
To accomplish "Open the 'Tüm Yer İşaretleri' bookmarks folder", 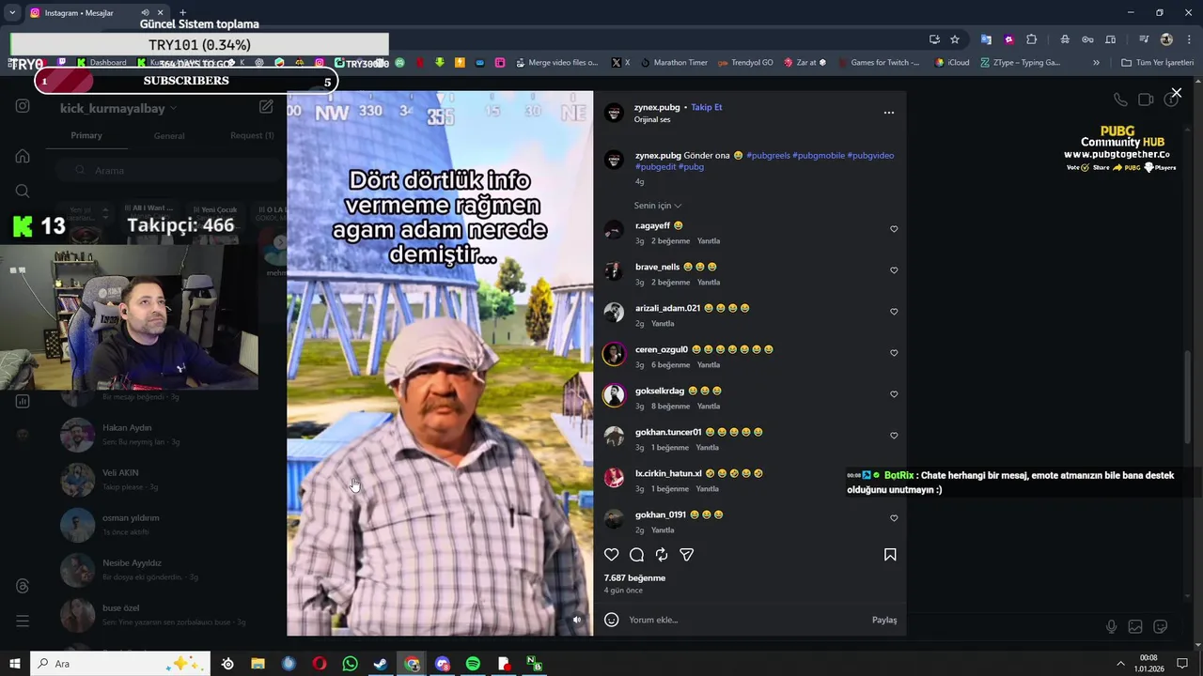I will [1157, 63].
